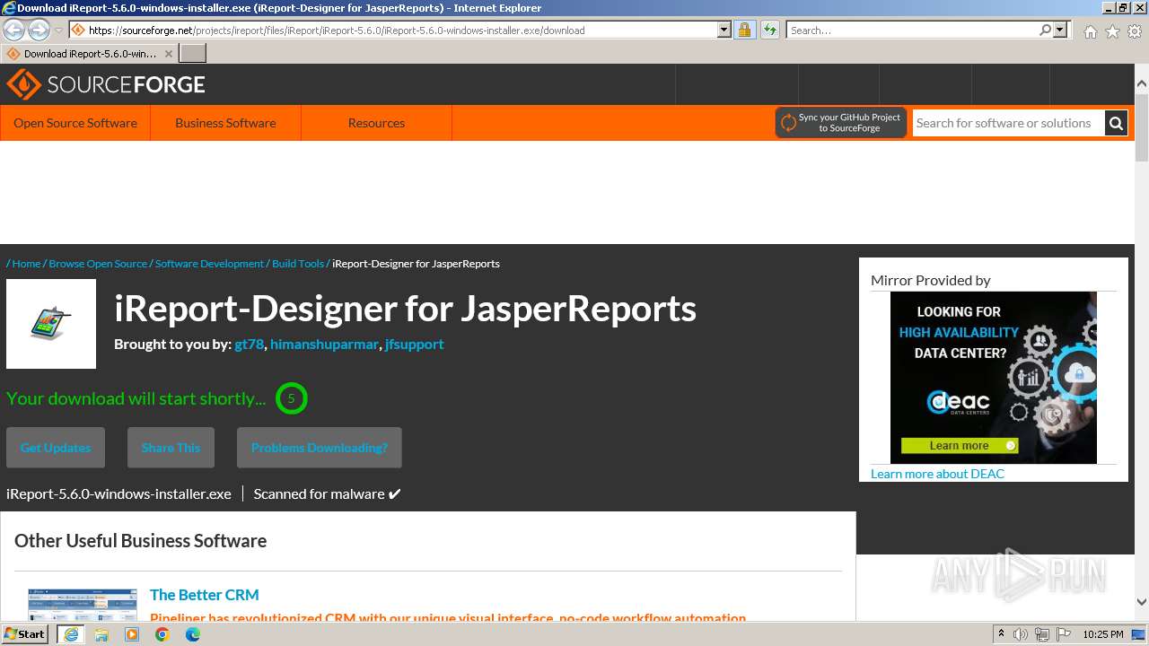
Task: Click the browser Forward arrow button
Action: (x=39, y=30)
